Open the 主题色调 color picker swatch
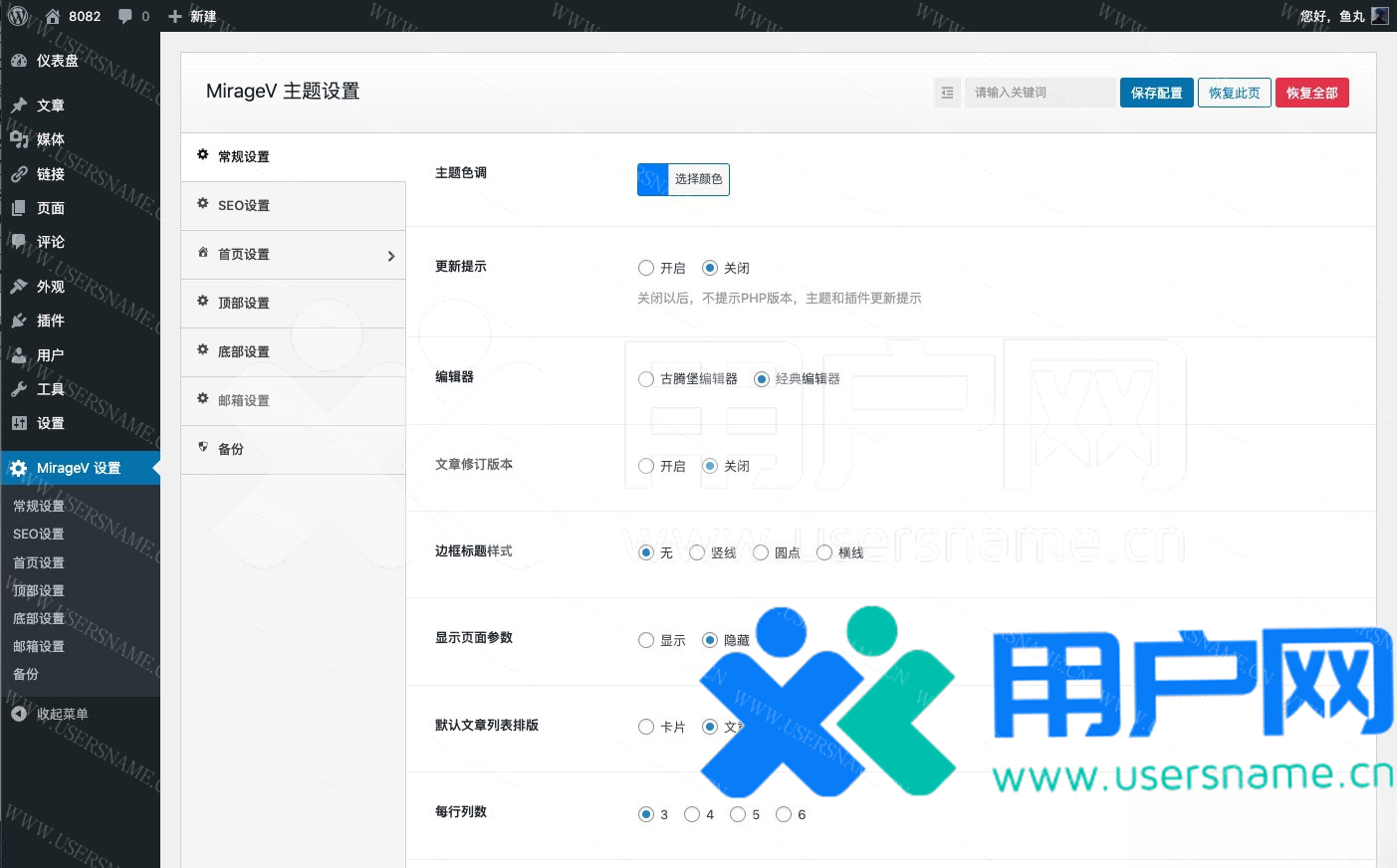 point(653,179)
